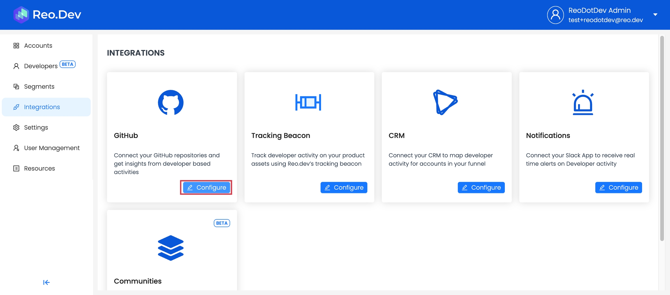This screenshot has height=295, width=670.
Task: Open the Settings page
Action: click(36, 127)
